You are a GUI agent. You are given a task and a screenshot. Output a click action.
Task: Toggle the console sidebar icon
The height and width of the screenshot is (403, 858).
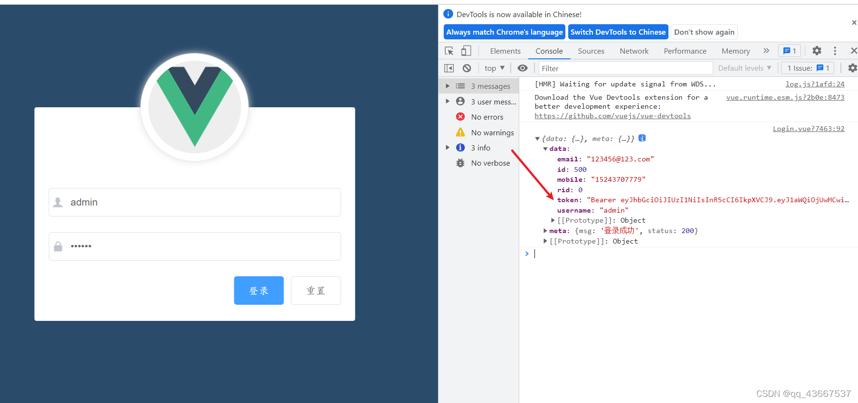(x=449, y=68)
